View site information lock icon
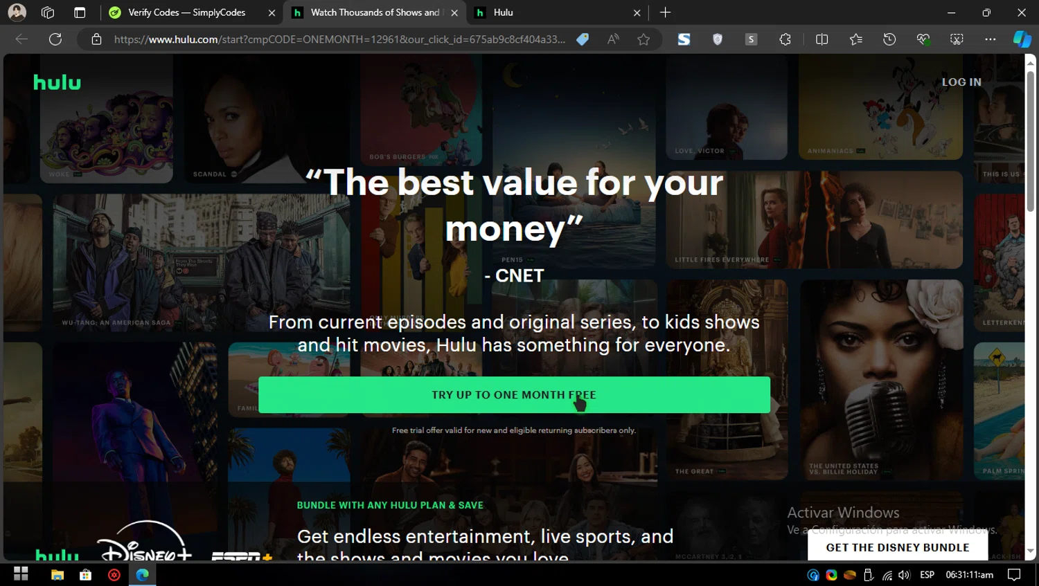The width and height of the screenshot is (1039, 586). [x=96, y=39]
